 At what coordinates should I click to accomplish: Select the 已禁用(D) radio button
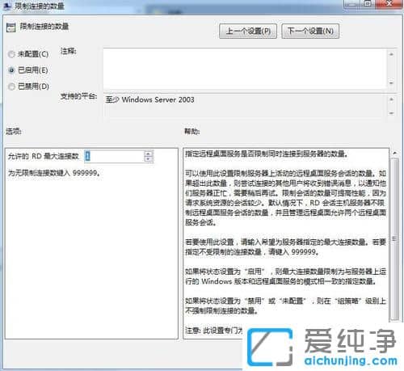click(x=11, y=86)
